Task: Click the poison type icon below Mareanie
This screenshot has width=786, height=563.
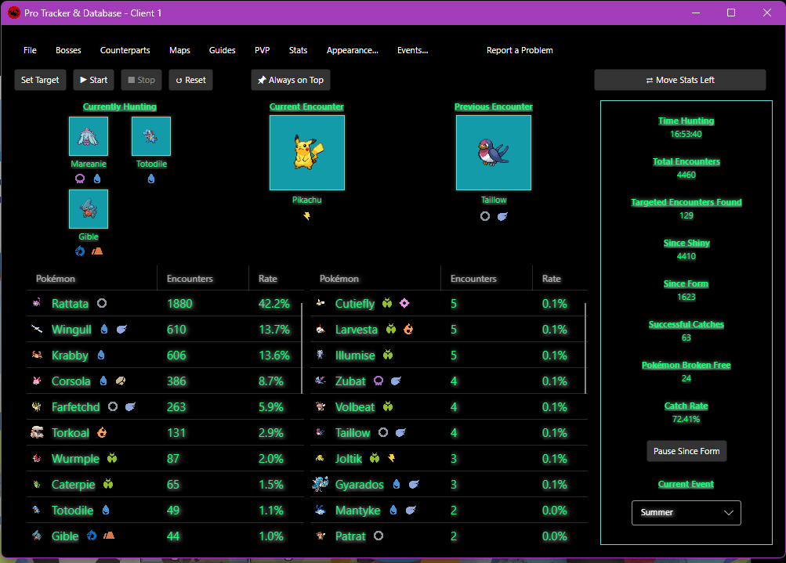Action: (x=80, y=179)
